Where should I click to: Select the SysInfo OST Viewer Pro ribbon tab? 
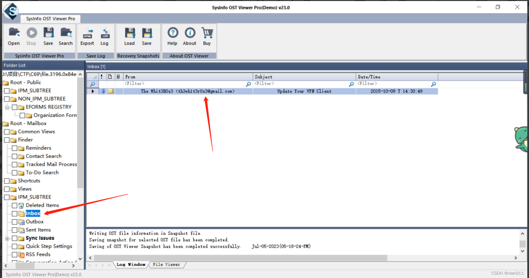[x=51, y=19]
